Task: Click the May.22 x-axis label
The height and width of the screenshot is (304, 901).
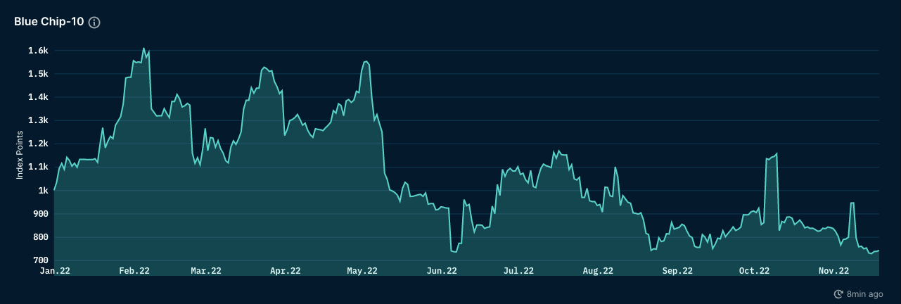Action: 362,271
